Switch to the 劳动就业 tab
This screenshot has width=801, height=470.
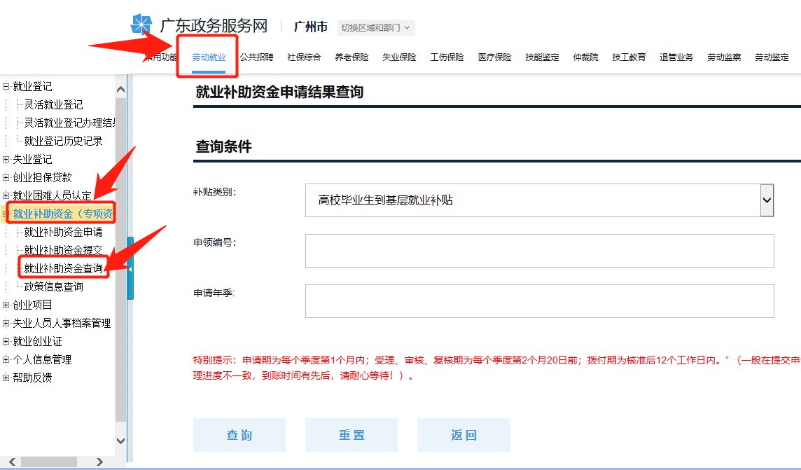209,57
